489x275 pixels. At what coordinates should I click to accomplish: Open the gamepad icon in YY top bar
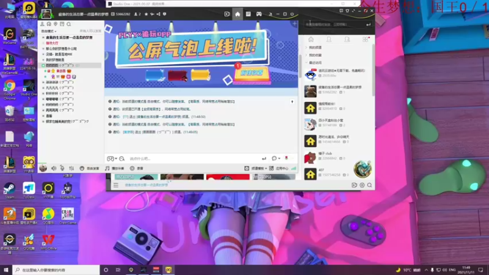259,14
